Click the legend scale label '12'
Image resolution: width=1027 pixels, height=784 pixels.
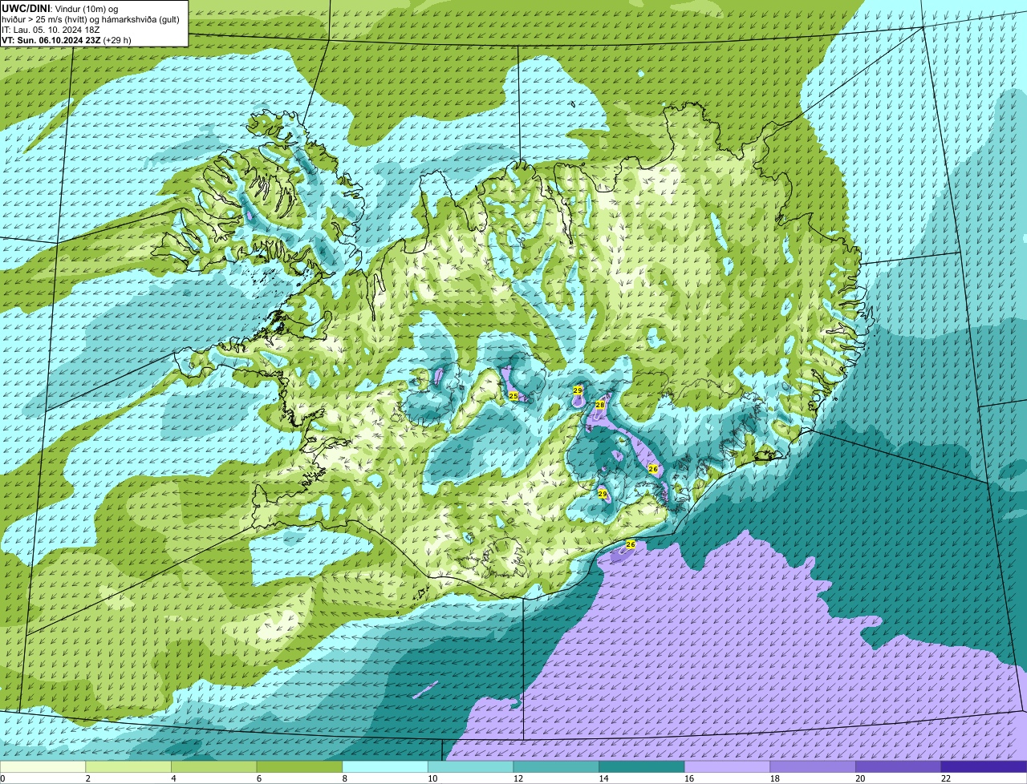click(518, 778)
